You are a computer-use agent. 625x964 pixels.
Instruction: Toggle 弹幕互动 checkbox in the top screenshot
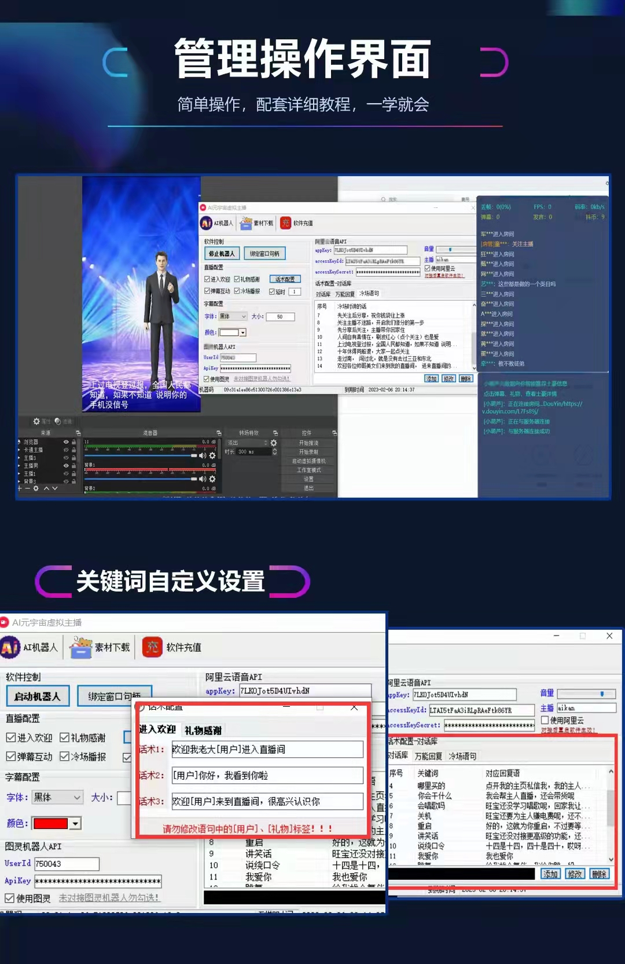coord(207,291)
